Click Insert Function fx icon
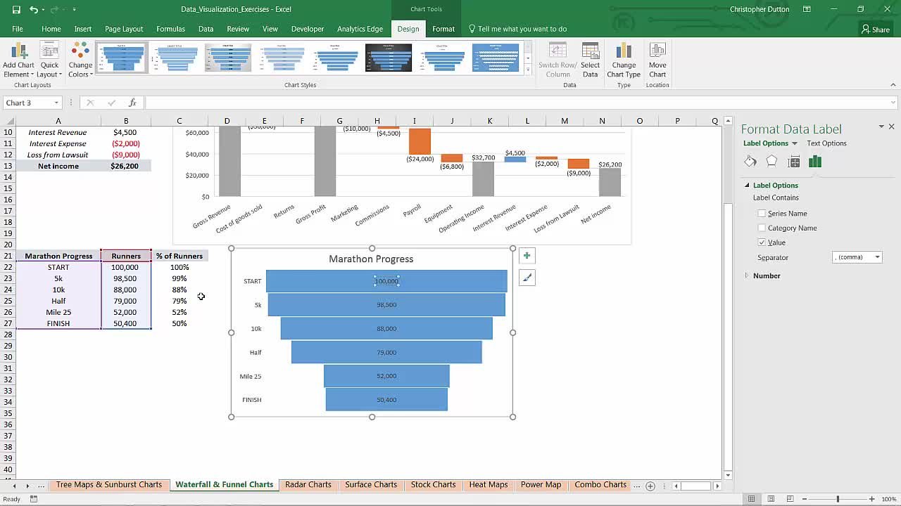 click(132, 103)
